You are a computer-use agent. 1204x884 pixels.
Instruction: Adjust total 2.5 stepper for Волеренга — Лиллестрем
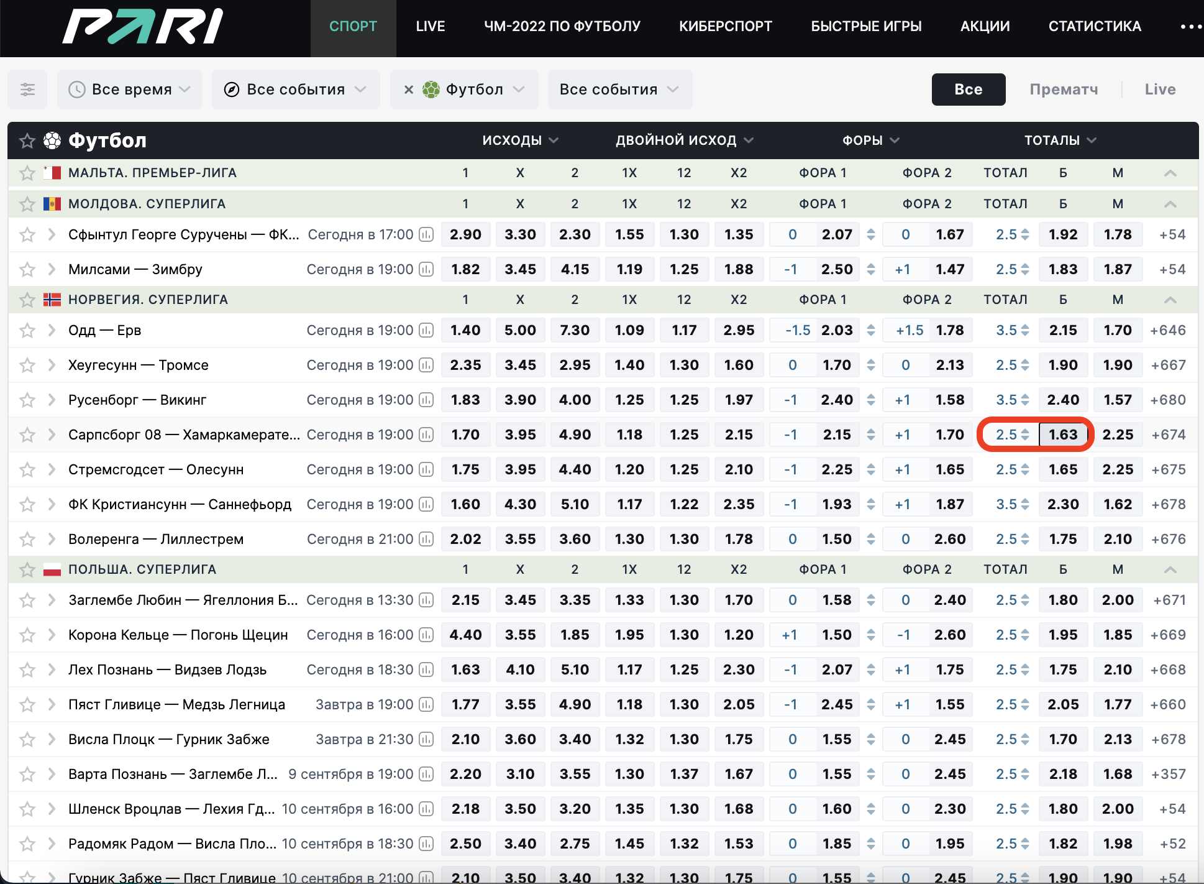pyautogui.click(x=1025, y=539)
